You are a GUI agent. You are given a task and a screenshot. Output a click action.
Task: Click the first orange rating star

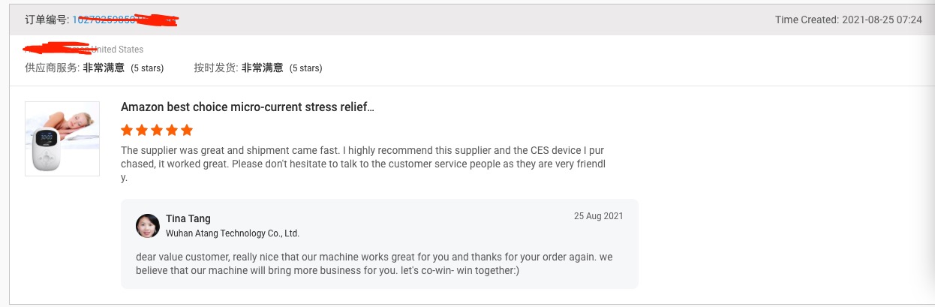[x=127, y=130]
